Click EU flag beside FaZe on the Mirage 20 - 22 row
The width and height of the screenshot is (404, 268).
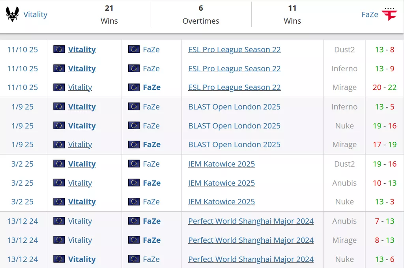pyautogui.click(x=134, y=87)
